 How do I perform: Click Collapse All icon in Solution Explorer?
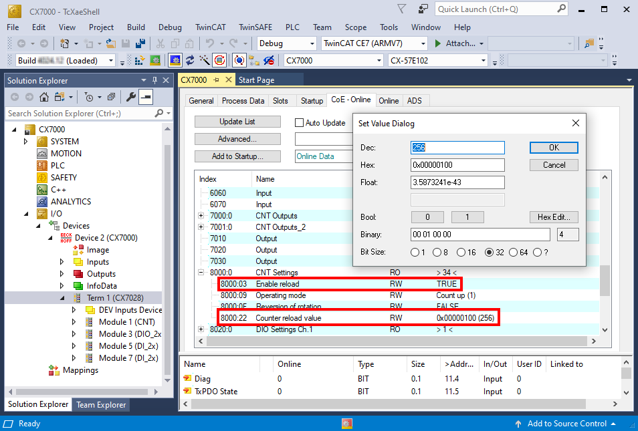click(111, 97)
